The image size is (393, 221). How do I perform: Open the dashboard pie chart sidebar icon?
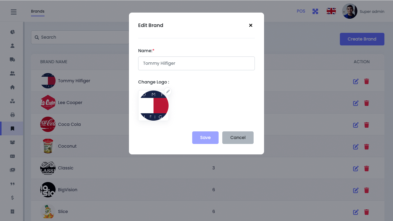click(13, 32)
